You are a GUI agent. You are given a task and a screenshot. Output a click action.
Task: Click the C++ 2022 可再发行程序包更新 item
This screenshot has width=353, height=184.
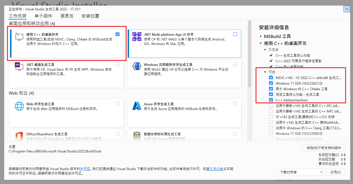(298, 61)
